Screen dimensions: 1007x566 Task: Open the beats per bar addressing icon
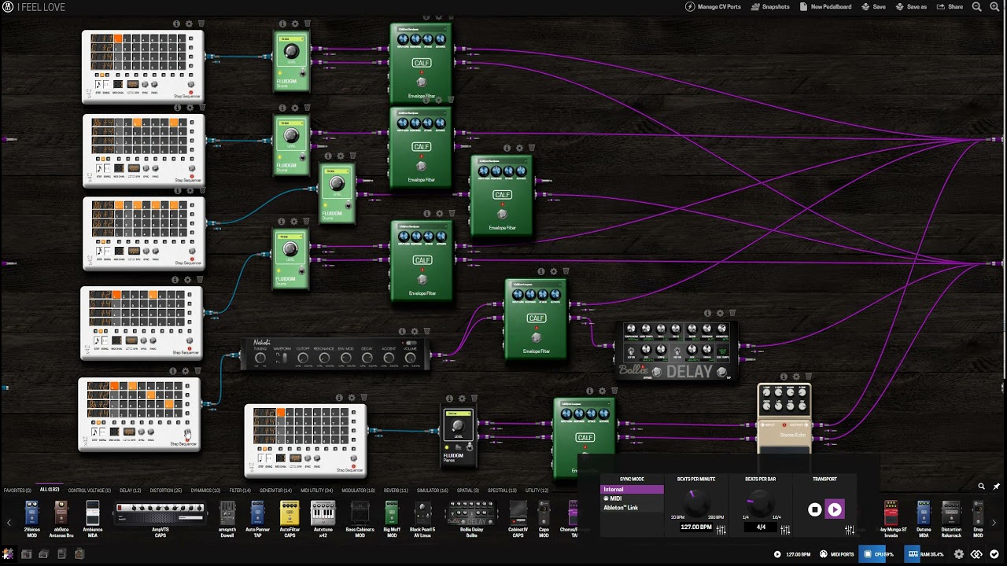(784, 530)
